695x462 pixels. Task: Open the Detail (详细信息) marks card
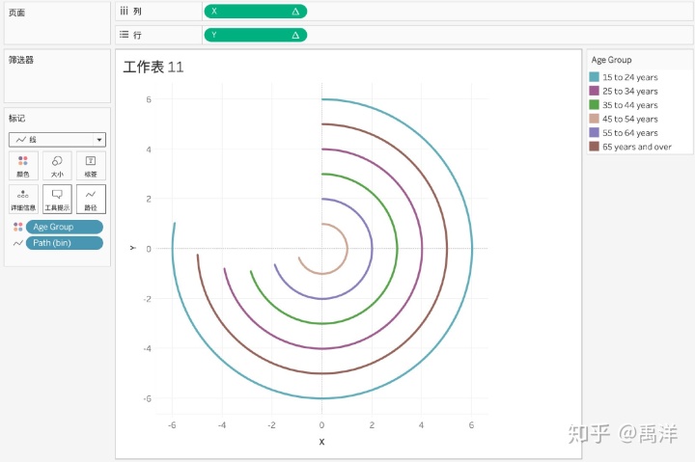pyautogui.click(x=23, y=200)
